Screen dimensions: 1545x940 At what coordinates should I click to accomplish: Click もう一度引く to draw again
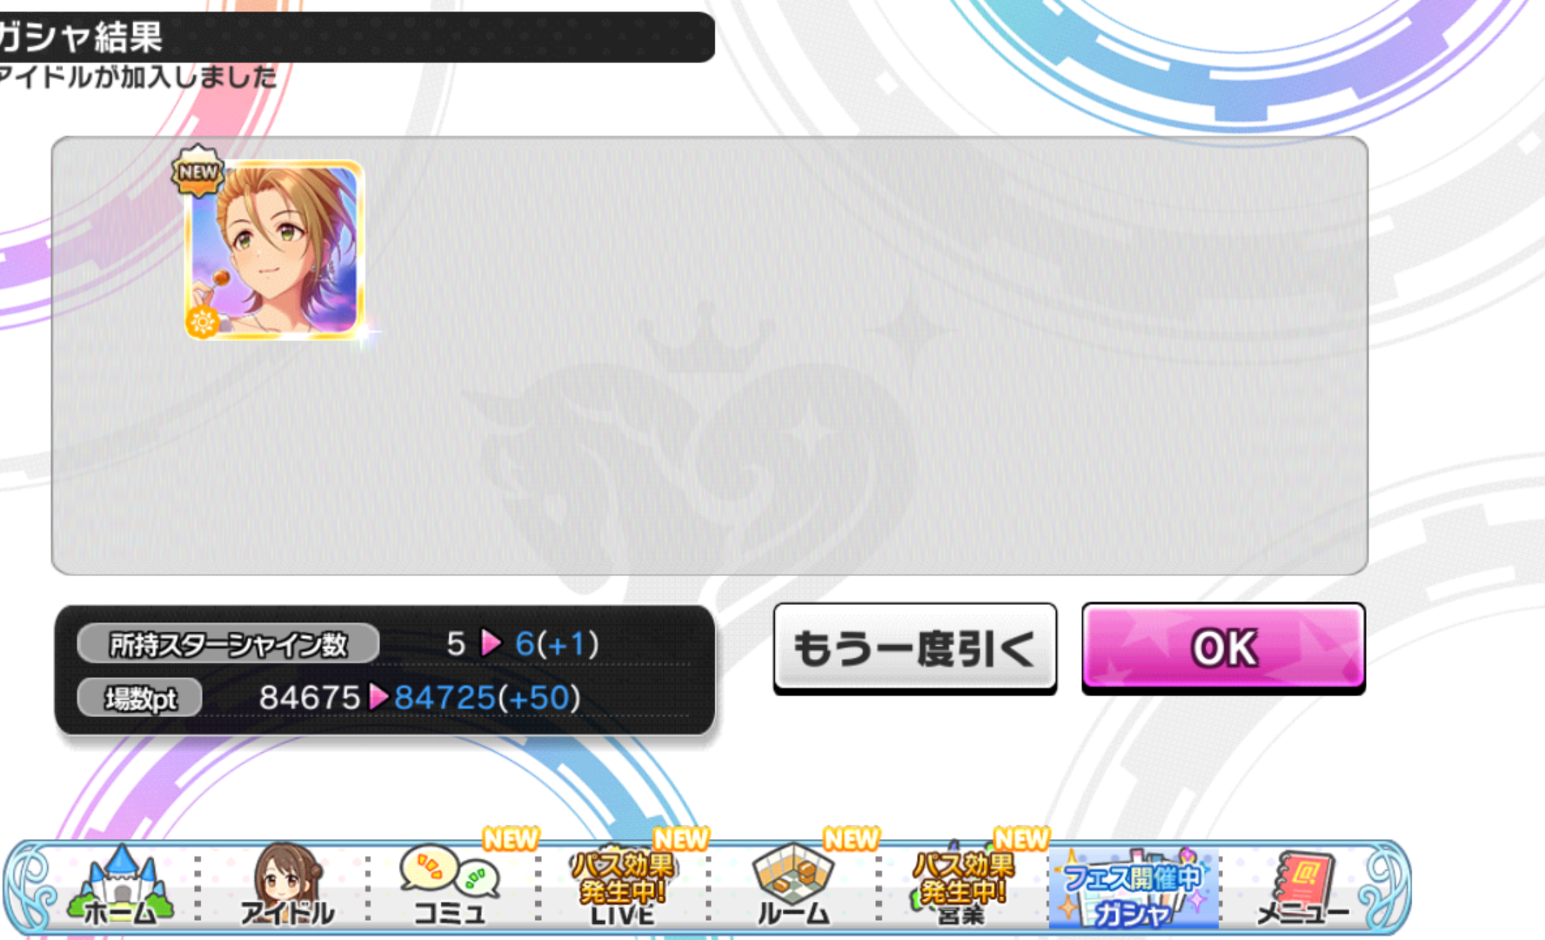click(x=914, y=648)
